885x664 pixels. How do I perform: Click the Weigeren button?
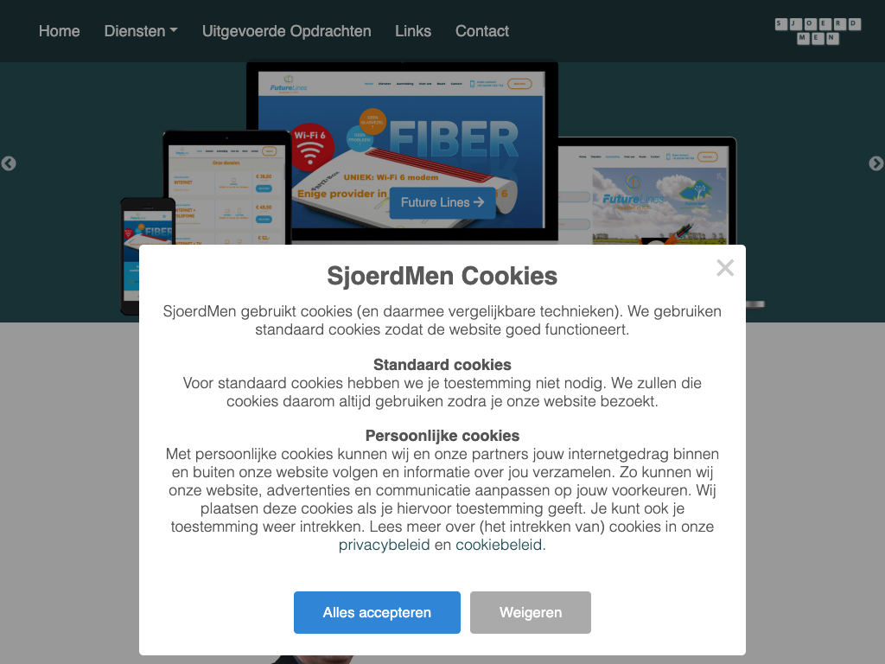coord(531,613)
